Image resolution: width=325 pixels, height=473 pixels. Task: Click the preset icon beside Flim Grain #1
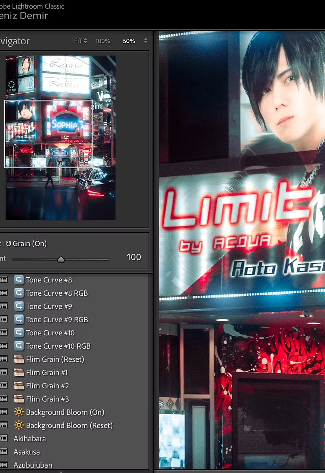pos(4,373)
